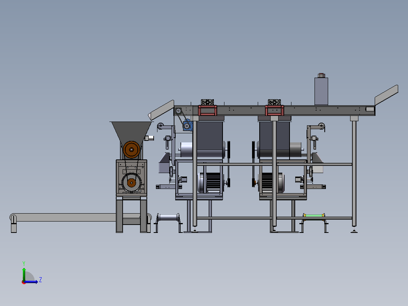Select the long horizontal top frame beam
408x306 pixels.
274,111
